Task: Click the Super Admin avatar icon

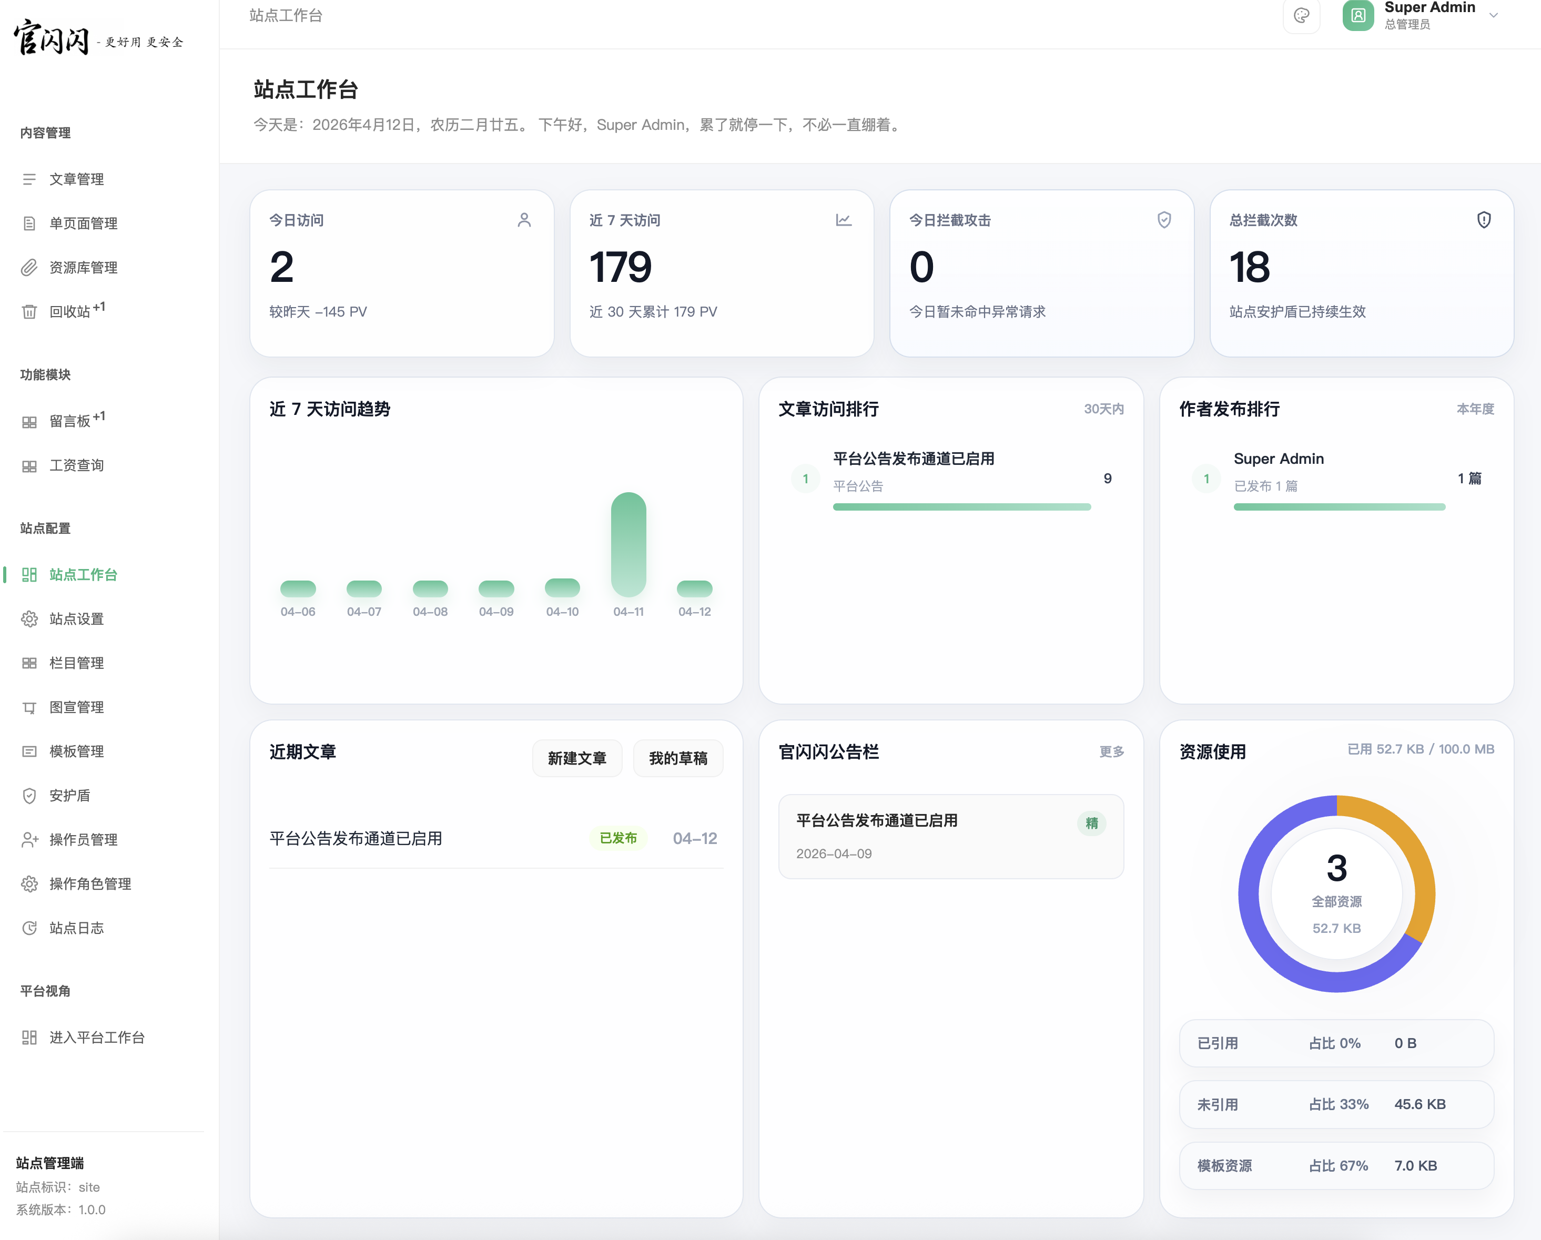Action: [1357, 16]
